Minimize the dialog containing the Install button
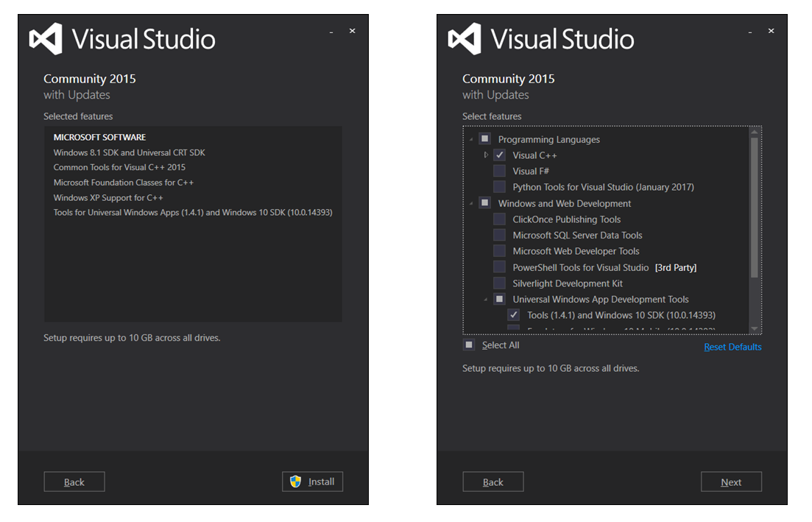Viewport: 812px width, 522px height. pos(331,32)
